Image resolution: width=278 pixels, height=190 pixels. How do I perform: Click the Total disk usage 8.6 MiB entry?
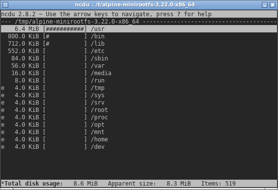49,184
